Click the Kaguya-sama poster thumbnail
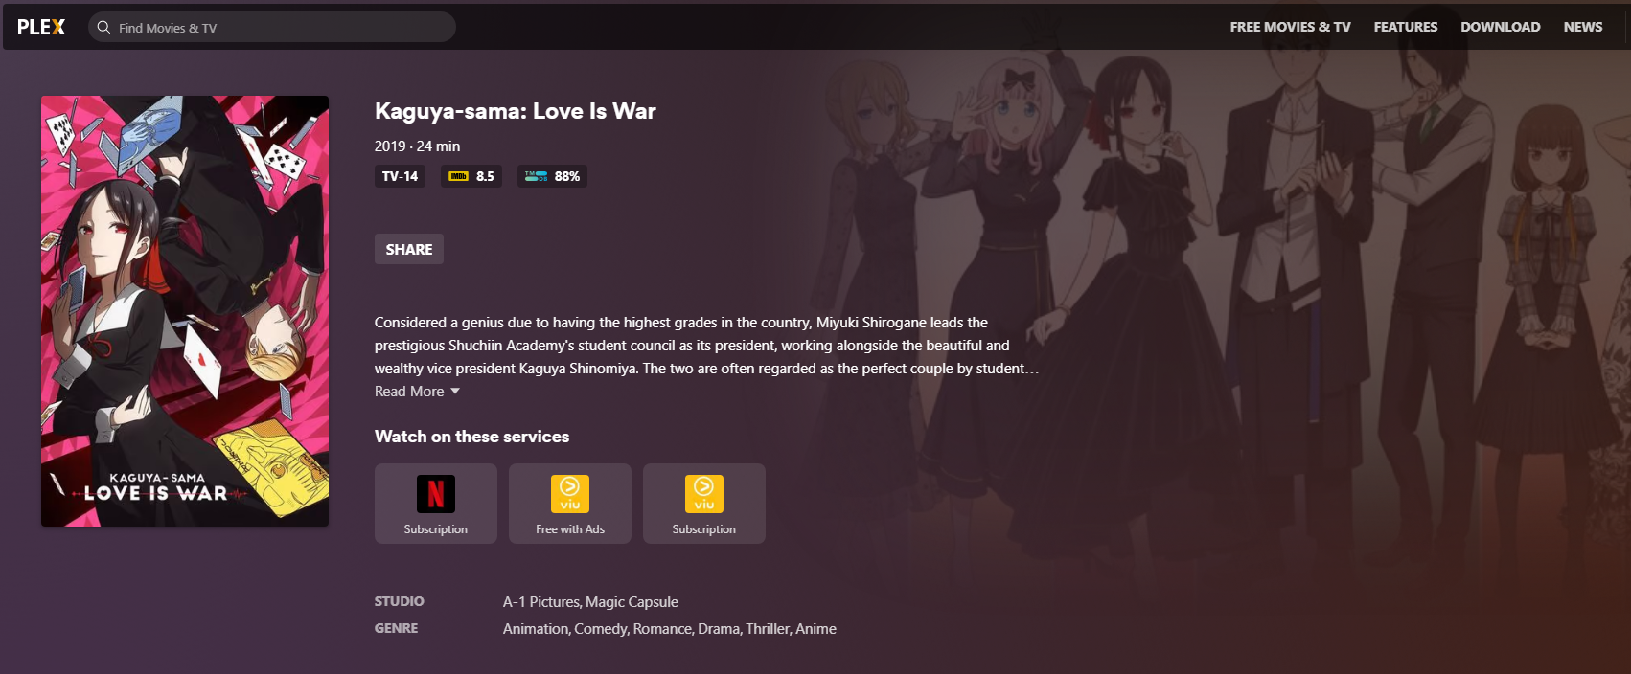1631x674 pixels. click(185, 311)
